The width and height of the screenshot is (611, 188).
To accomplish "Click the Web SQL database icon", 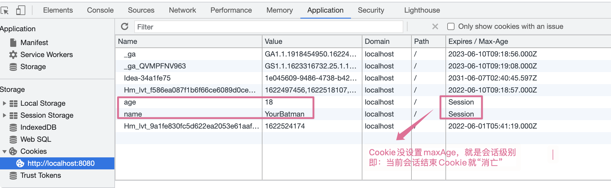I will (x=13, y=139).
